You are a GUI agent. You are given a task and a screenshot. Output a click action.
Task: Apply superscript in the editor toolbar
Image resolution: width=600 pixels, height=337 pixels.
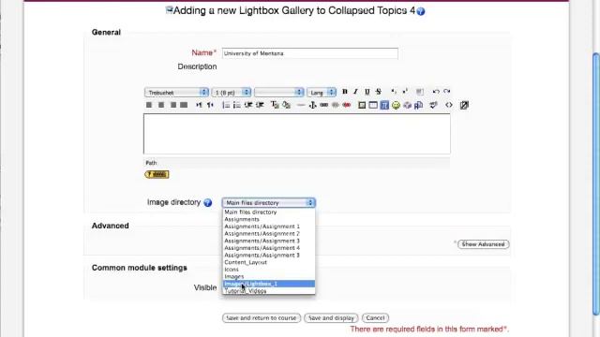click(405, 92)
